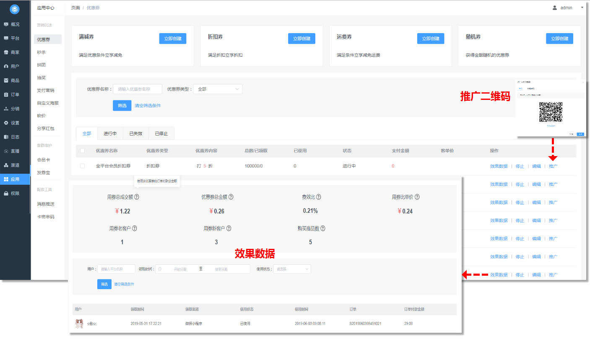Click 推广 for 全平台会员折扣券 row
Image resolution: width=590 pixels, height=342 pixels.
[x=553, y=166]
